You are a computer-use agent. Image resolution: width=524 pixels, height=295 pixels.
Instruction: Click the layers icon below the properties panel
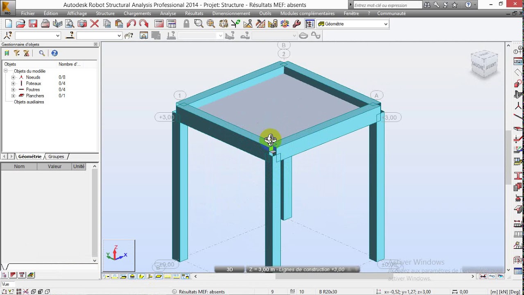[x=31, y=275]
